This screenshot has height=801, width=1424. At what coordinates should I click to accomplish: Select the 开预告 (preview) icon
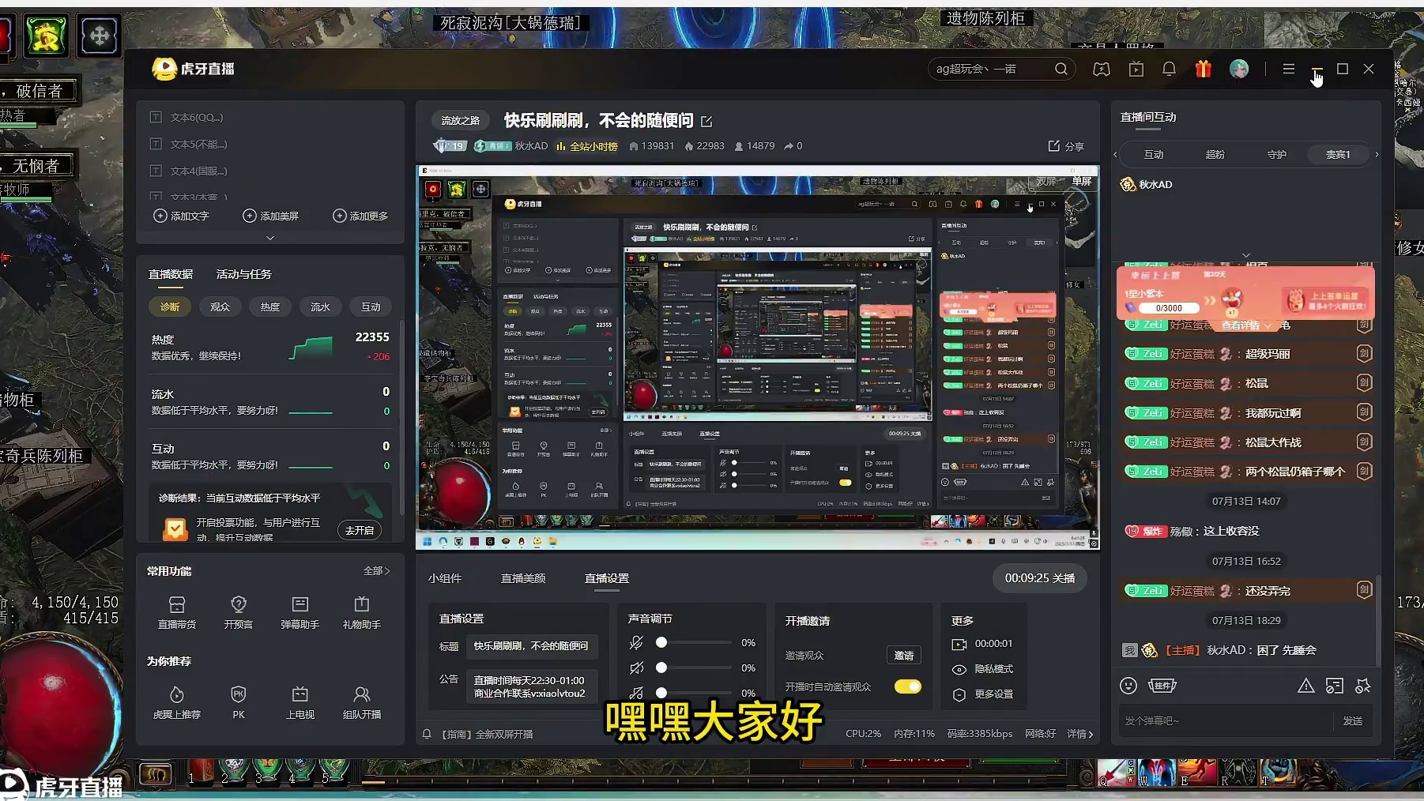(238, 612)
